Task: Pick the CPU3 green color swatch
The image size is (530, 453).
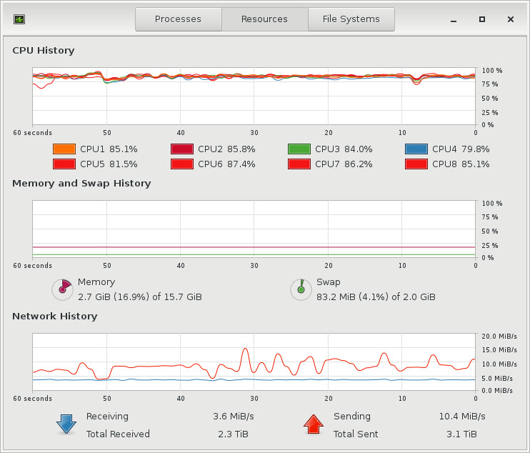Action: click(x=299, y=149)
